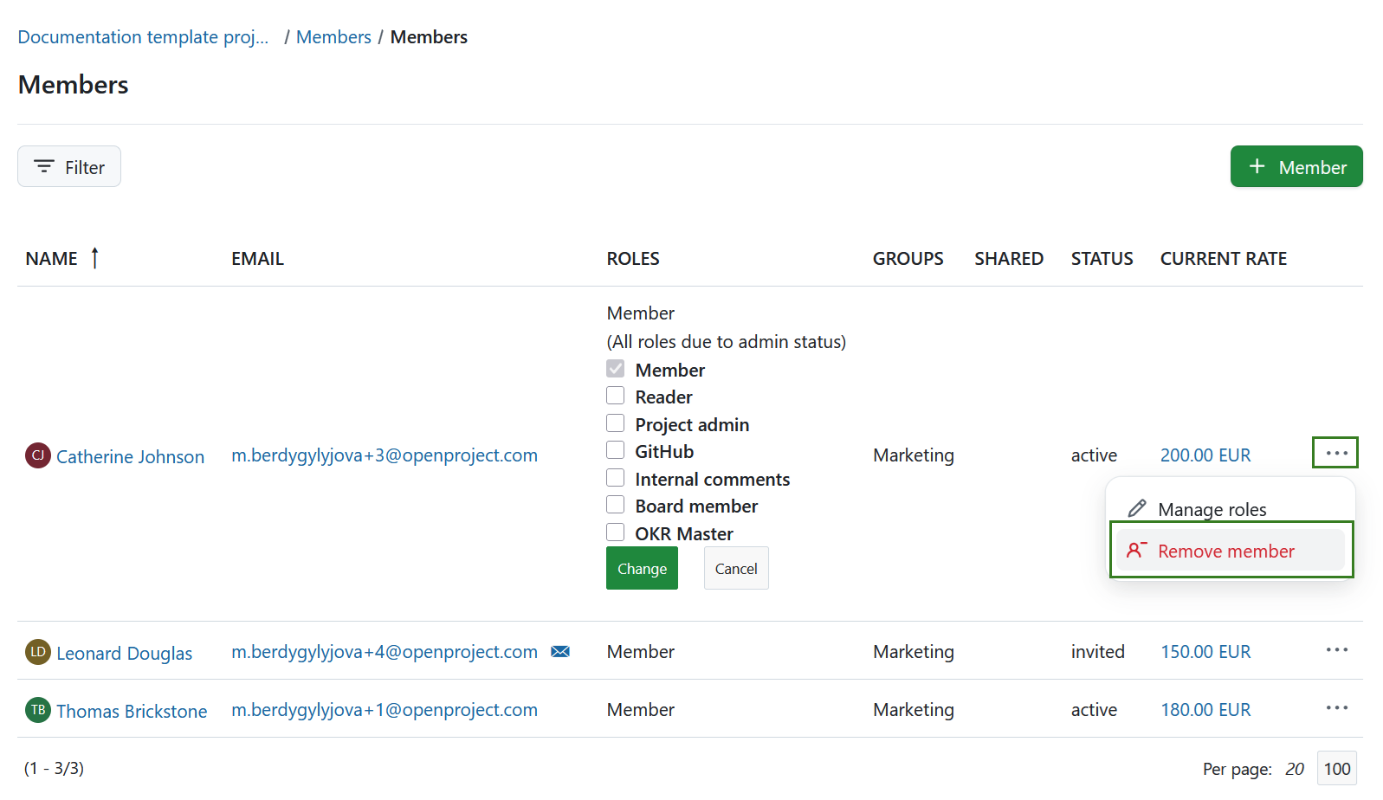Go to the Members breadcrumb link

click(333, 37)
